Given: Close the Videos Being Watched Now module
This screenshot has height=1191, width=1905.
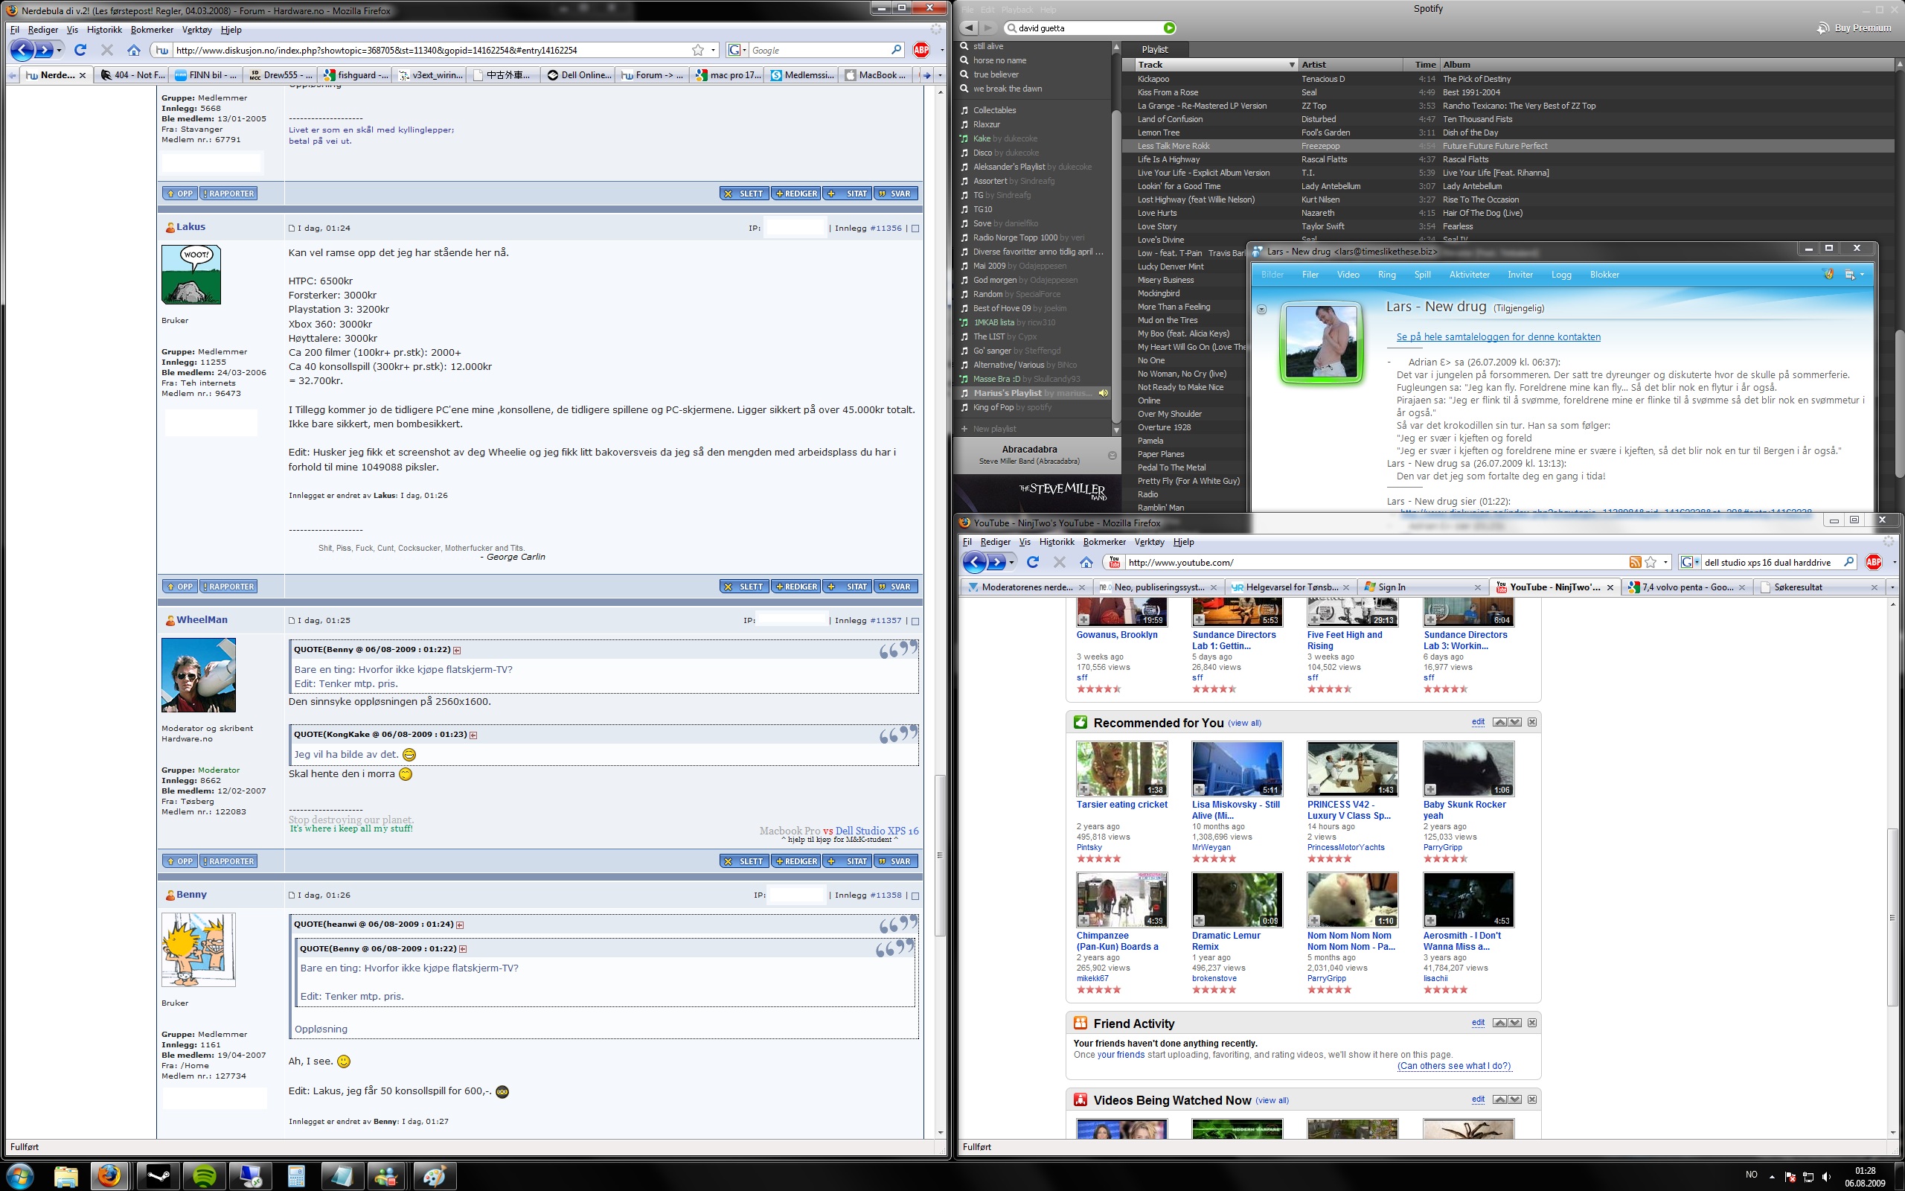Looking at the screenshot, I should click(x=1531, y=1099).
